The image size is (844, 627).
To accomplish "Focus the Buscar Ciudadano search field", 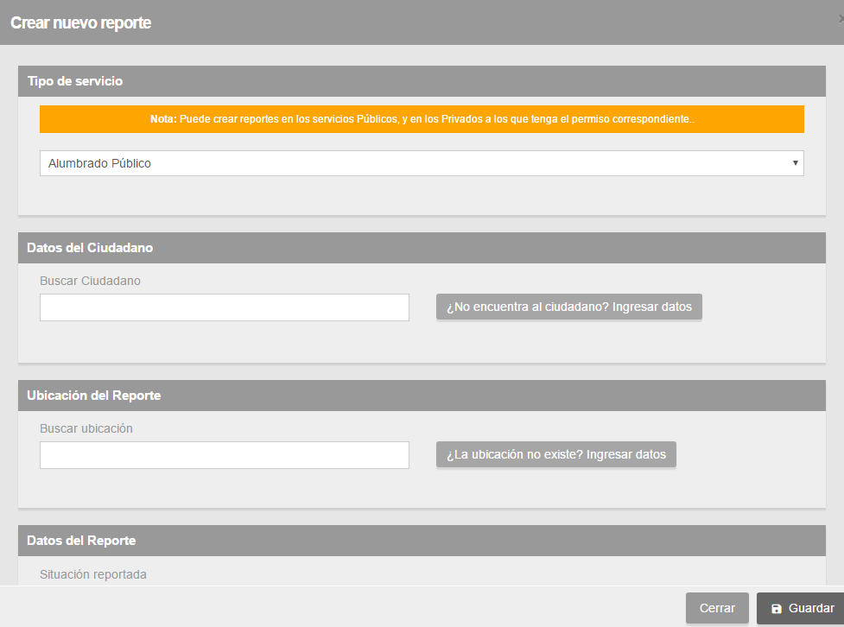I will click(x=225, y=307).
